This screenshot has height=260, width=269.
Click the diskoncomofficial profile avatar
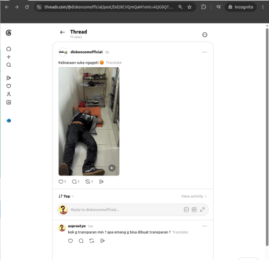tap(63, 52)
